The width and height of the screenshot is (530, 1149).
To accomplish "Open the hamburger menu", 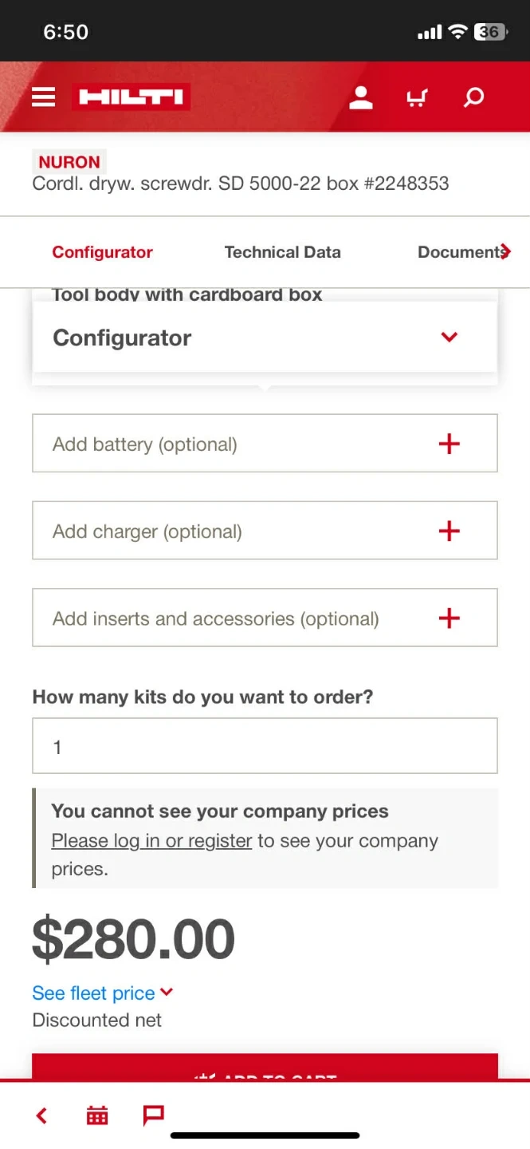I will 44,97.
